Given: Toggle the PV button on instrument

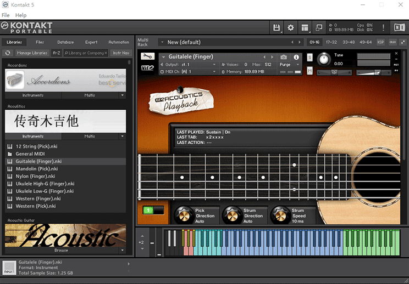Looking at the screenshot, I should point(396,71).
